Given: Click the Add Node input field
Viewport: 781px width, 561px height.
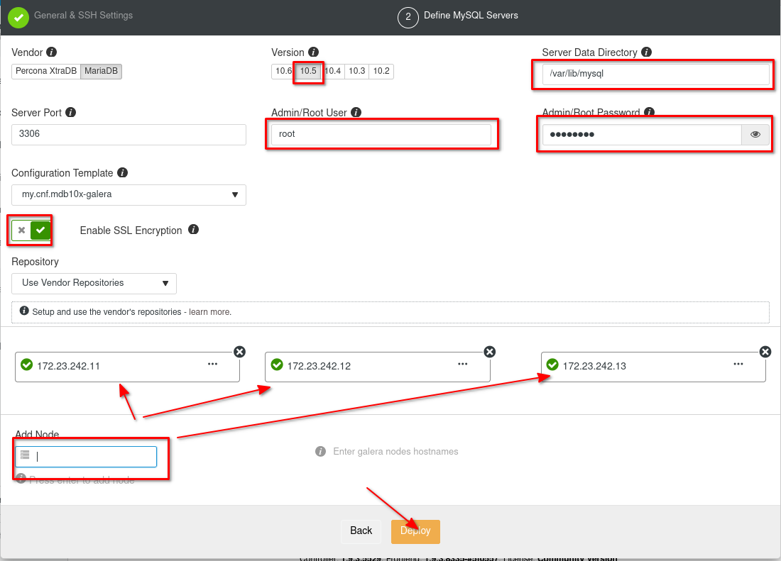Looking at the screenshot, I should pos(92,457).
